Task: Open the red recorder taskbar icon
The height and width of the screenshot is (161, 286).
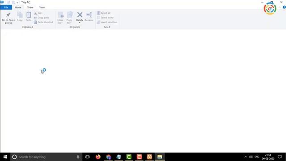Action: (x=139, y=157)
